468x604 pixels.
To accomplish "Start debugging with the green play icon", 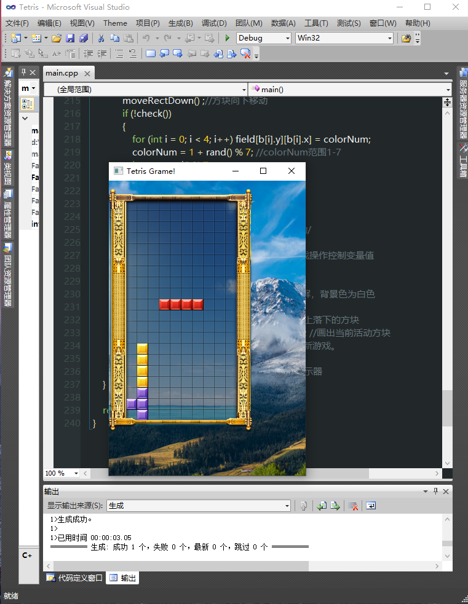I will [228, 38].
